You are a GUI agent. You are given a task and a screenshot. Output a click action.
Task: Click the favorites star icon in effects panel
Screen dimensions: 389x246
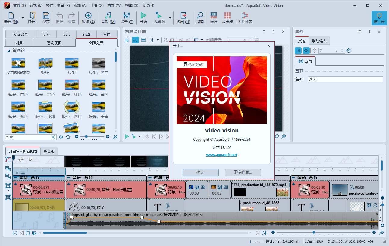68,137
